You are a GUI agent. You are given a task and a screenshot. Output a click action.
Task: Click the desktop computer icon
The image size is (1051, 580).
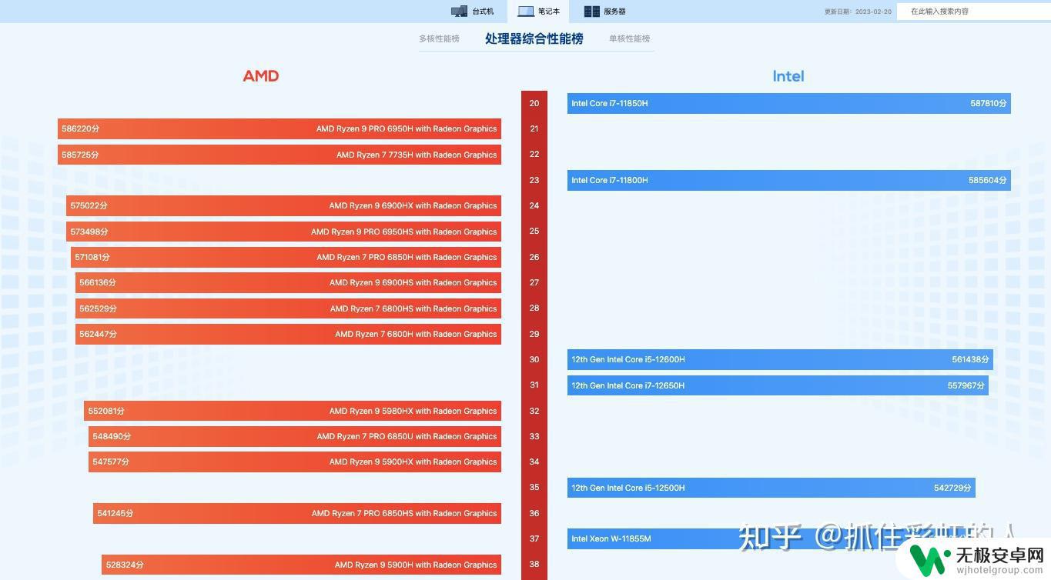459,12
